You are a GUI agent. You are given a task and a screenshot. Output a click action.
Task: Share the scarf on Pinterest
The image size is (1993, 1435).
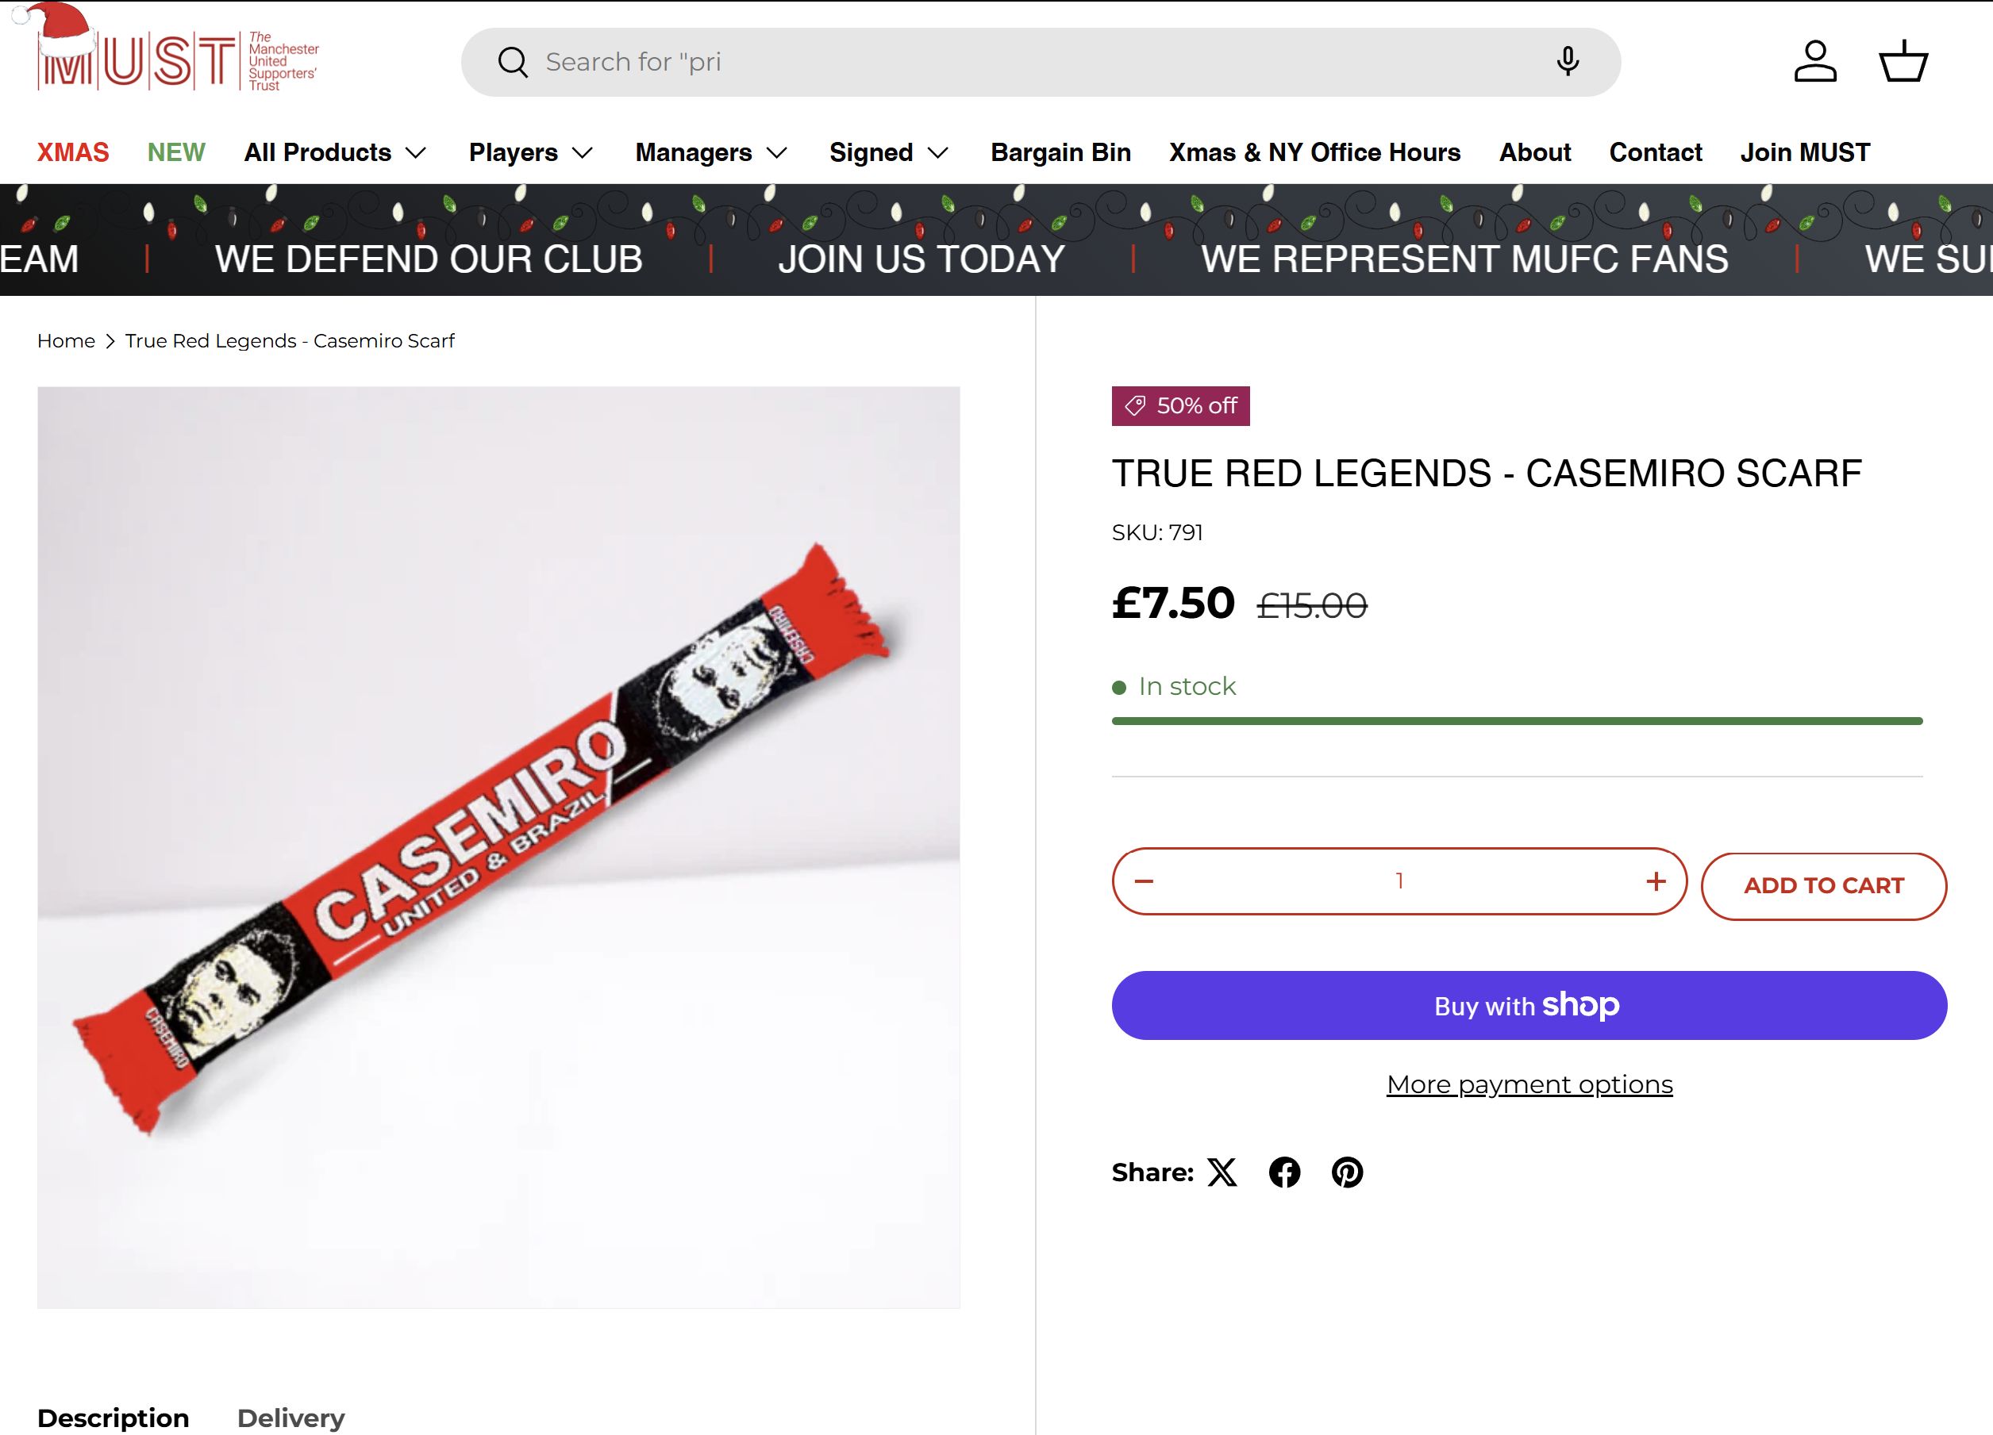click(x=1347, y=1172)
